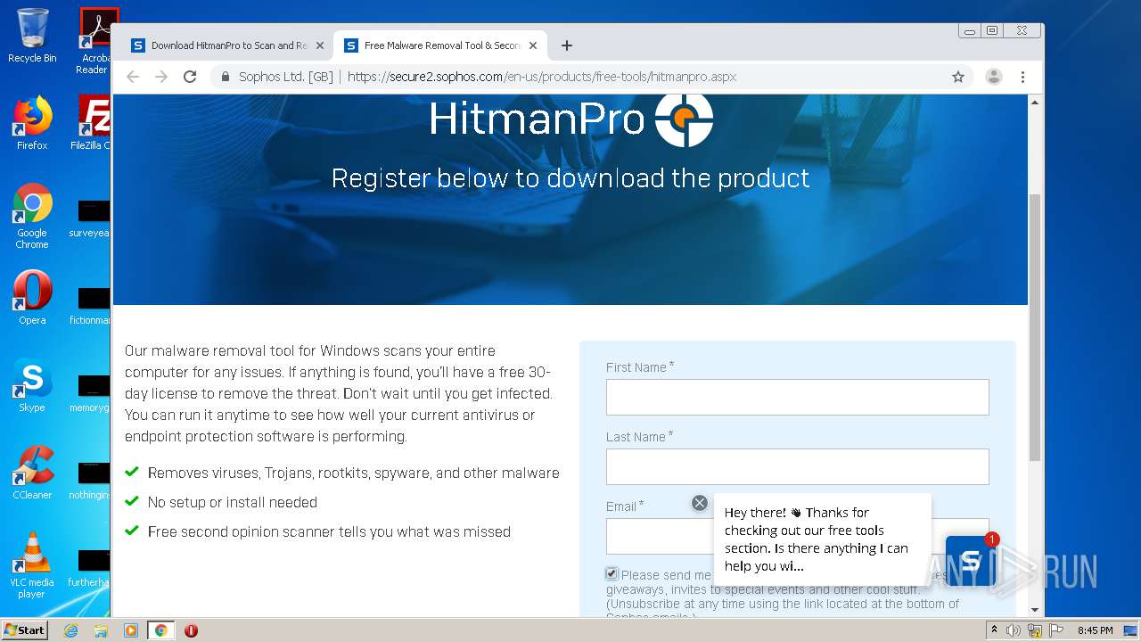Select the CCleaner desktop shortcut
Screen dimensions: 1141x642
[32, 473]
